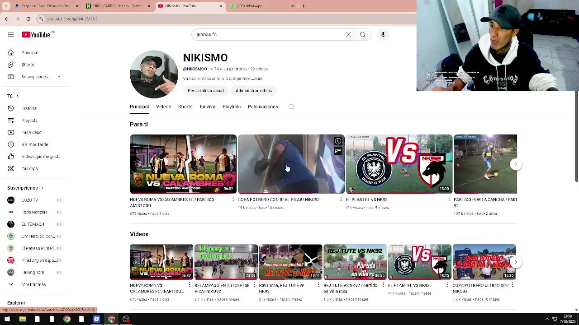The width and height of the screenshot is (579, 325).
Task: Play Relámpago en Astolfi video thumbnail
Action: coord(226,262)
